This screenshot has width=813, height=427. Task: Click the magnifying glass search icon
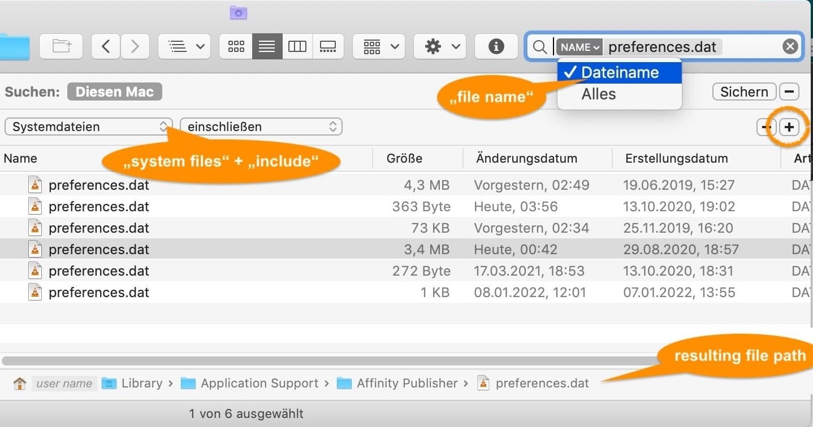point(539,47)
